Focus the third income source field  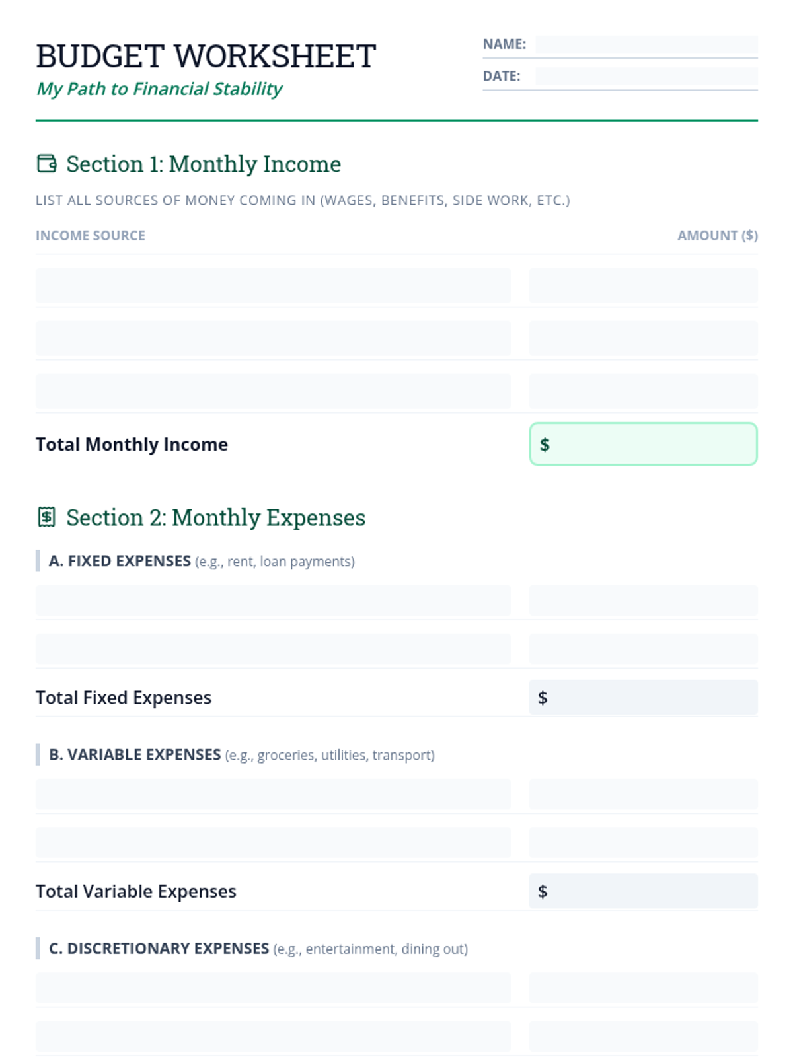point(273,391)
